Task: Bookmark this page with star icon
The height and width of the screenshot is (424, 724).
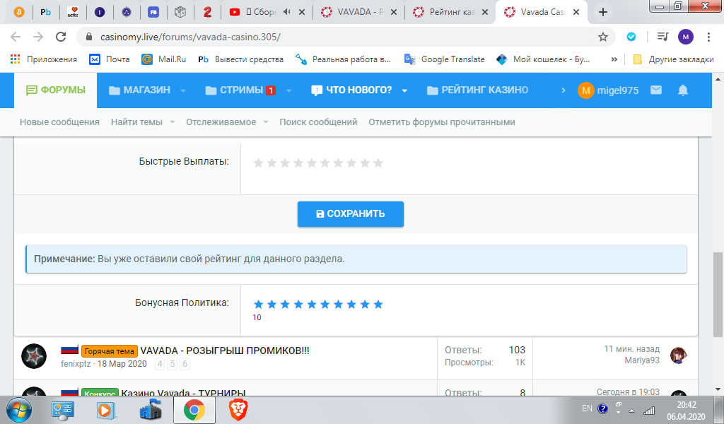Action: (602, 37)
